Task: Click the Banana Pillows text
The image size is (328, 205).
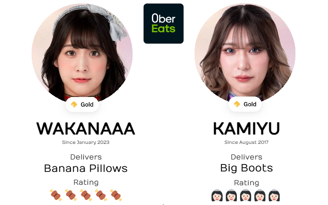Action: point(86,168)
